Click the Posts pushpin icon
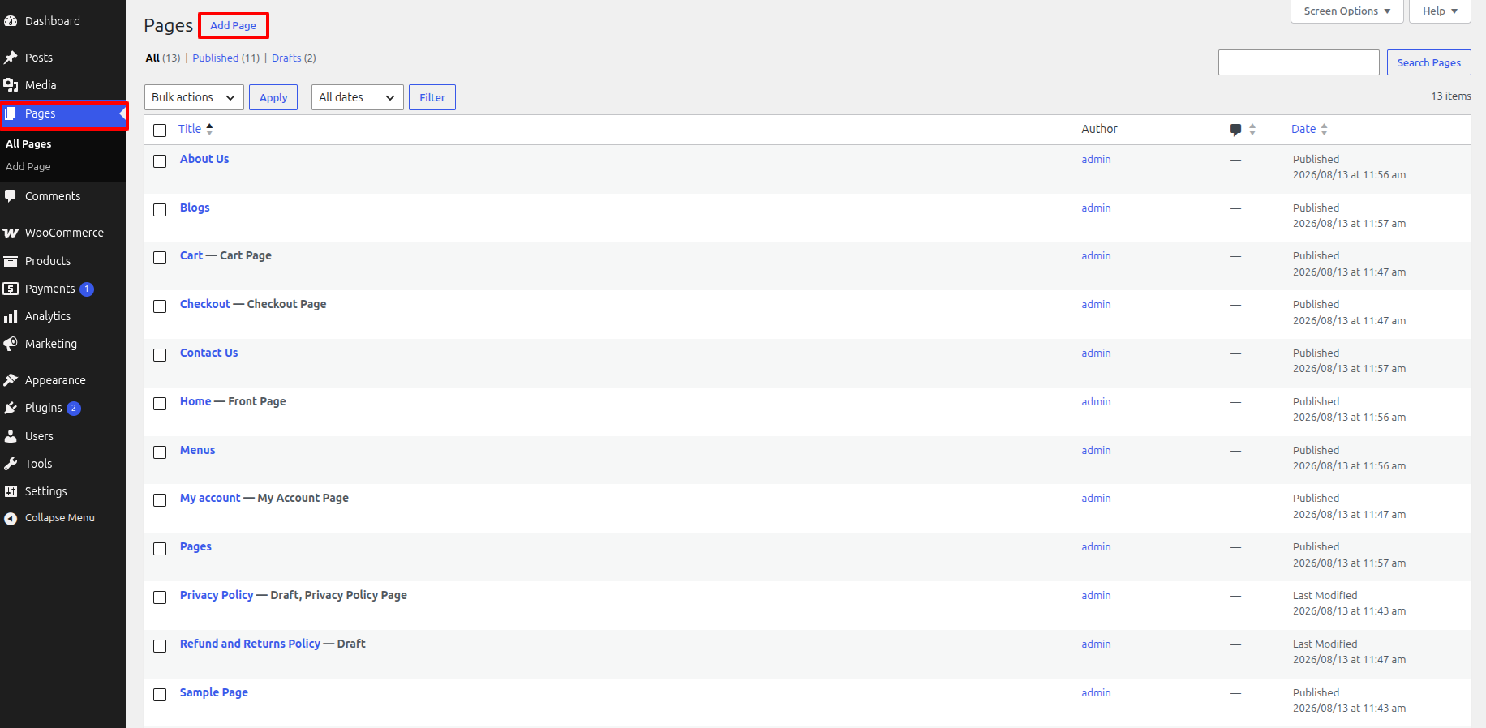The height and width of the screenshot is (728, 1486). 11,58
